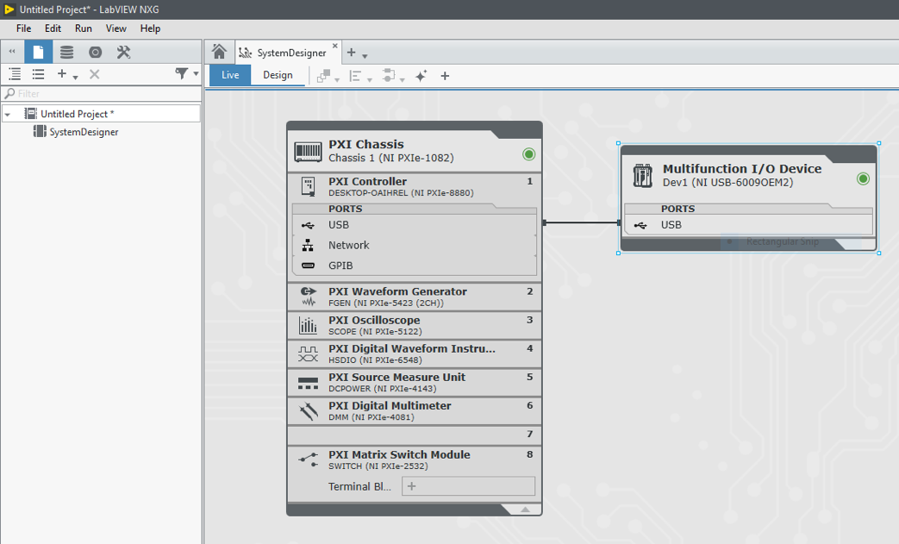
Task: Collapse the PXI Chassis bottom arrow
Action: coord(524,510)
